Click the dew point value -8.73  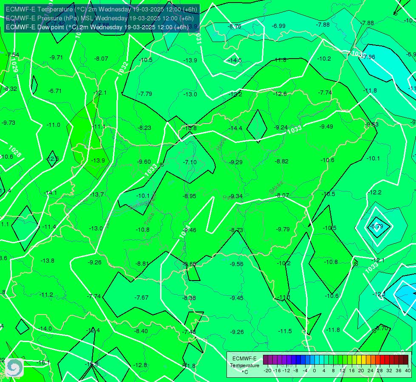[236, 230]
